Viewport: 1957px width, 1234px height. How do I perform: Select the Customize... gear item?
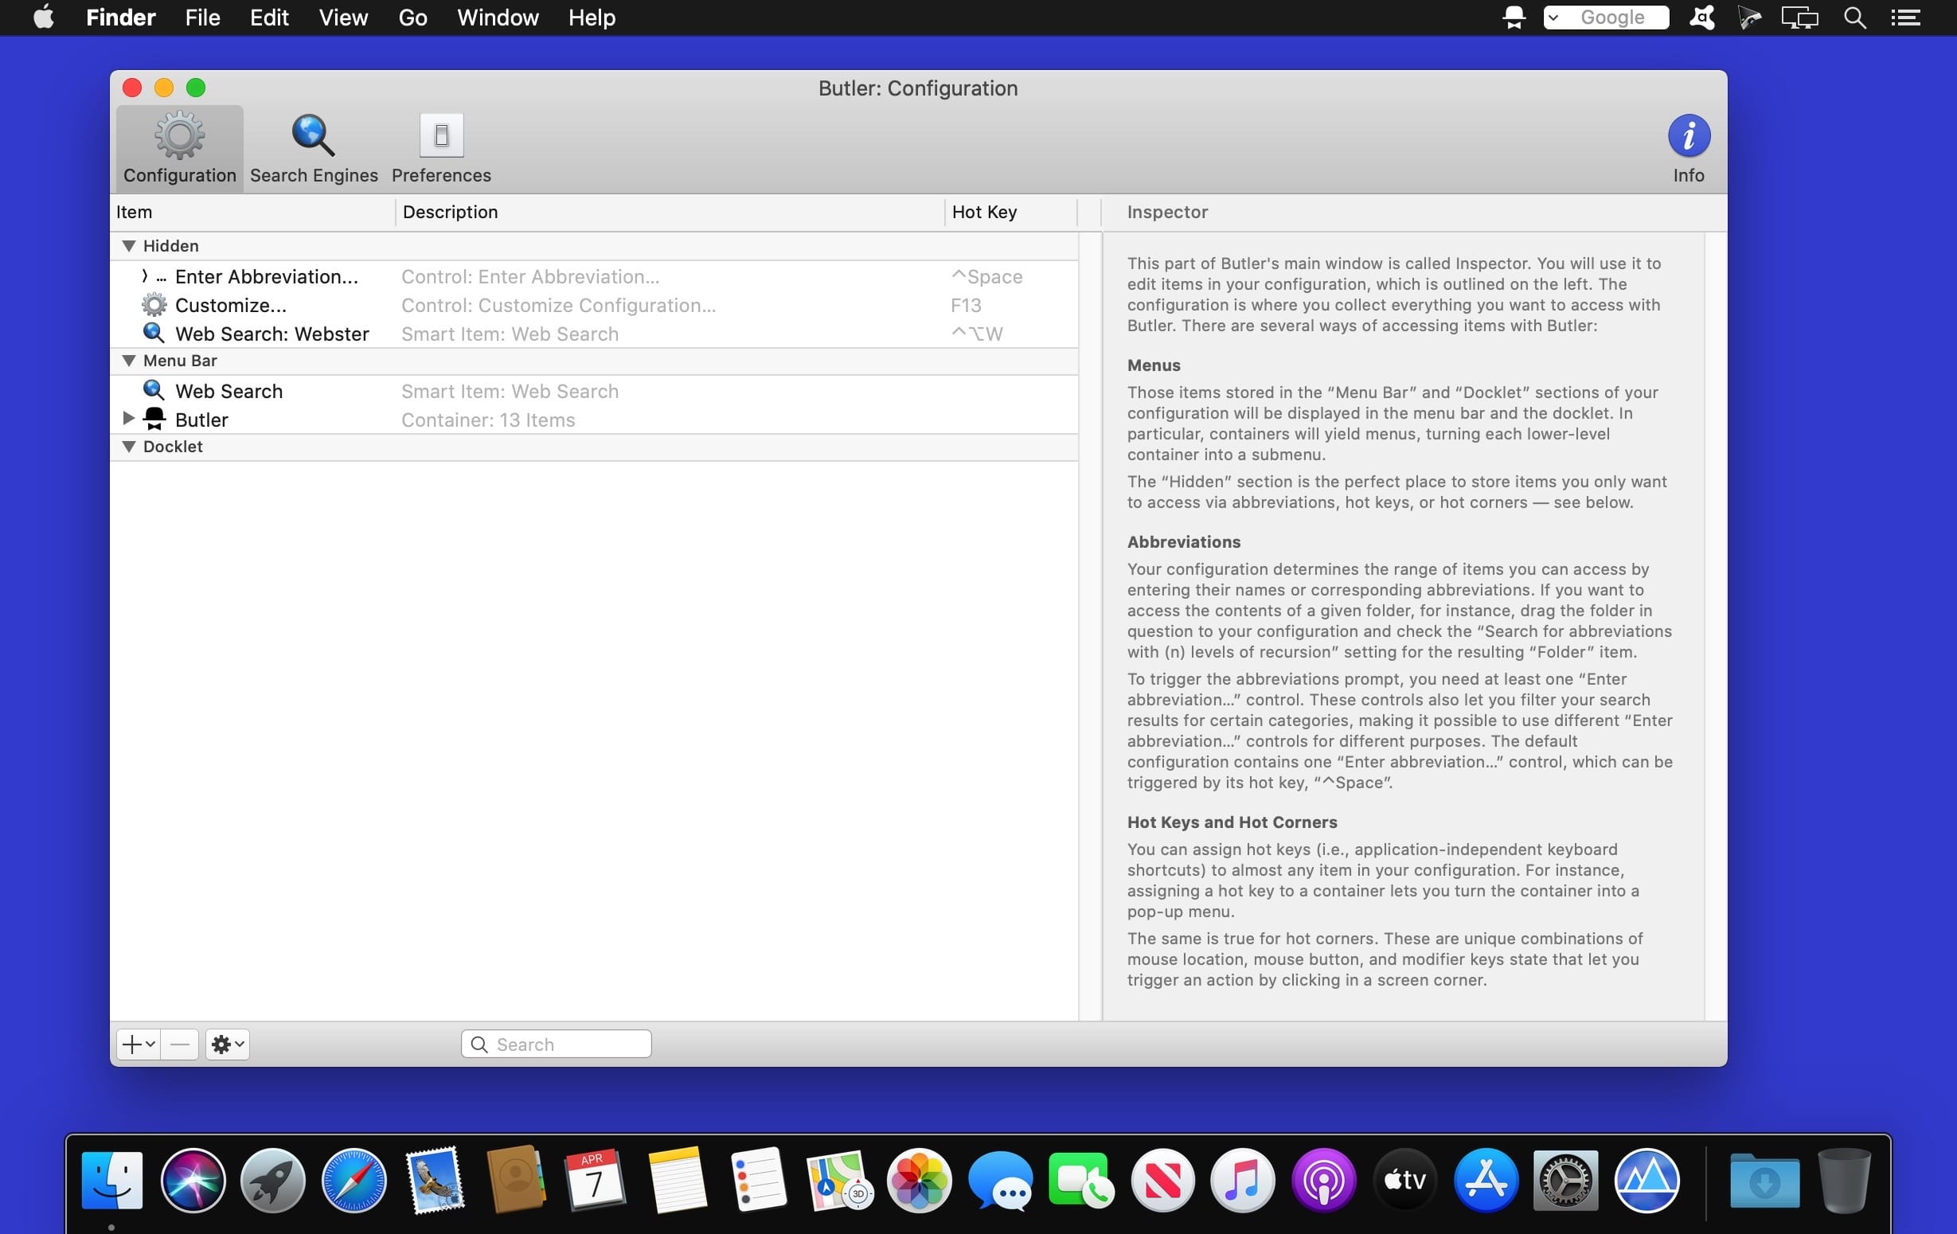230,306
